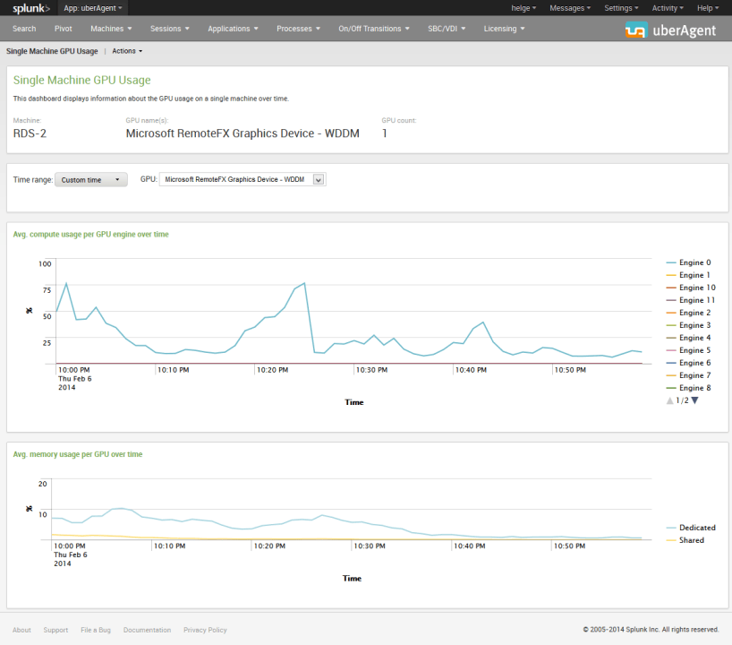Open the Custom time range picker

point(91,180)
